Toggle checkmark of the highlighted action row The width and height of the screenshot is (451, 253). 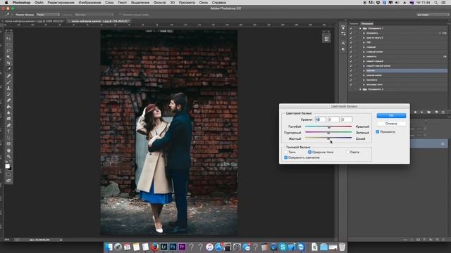351,70
